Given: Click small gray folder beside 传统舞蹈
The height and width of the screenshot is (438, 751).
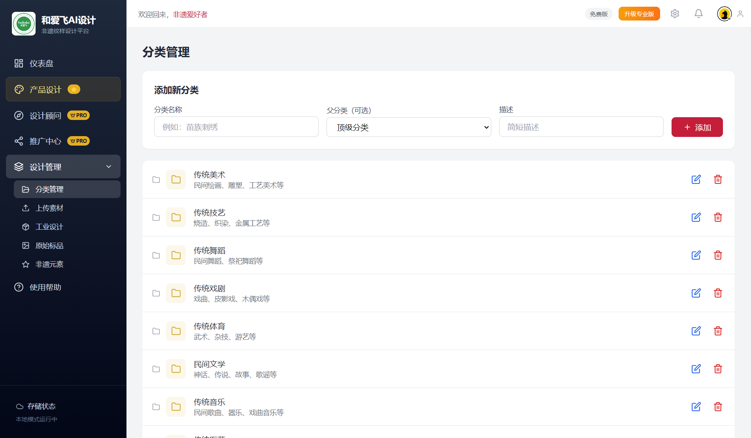Looking at the screenshot, I should click(x=156, y=255).
